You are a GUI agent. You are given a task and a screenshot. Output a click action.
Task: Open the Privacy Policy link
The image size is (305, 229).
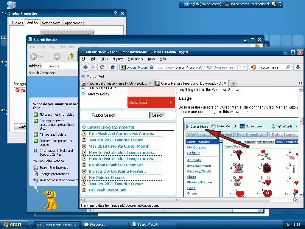pyautogui.click(x=98, y=94)
